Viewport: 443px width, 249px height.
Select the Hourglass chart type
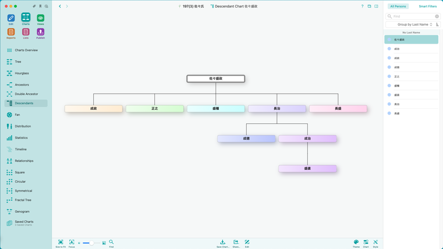coord(26,73)
